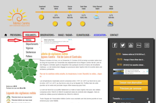Expand the PREVISIONS dropdown menu
156x103 pixels.
tap(16, 35)
